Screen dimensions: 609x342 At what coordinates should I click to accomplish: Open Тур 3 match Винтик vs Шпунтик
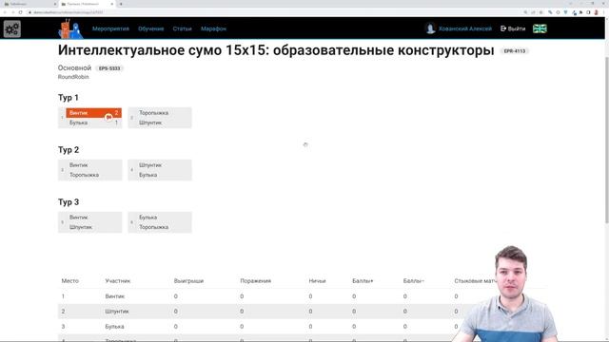(89, 222)
